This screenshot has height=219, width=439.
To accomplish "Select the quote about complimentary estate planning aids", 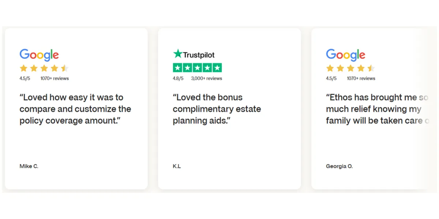I will tap(217, 109).
